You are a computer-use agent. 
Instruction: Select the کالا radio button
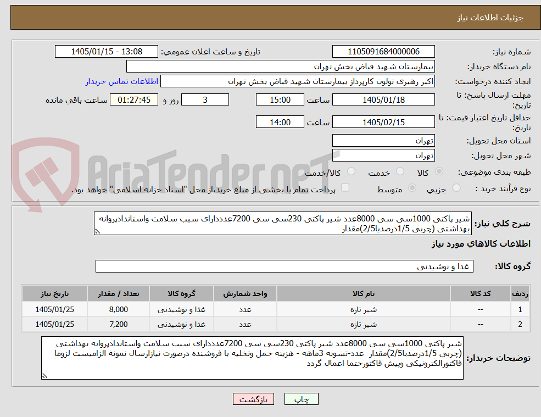click(x=439, y=171)
